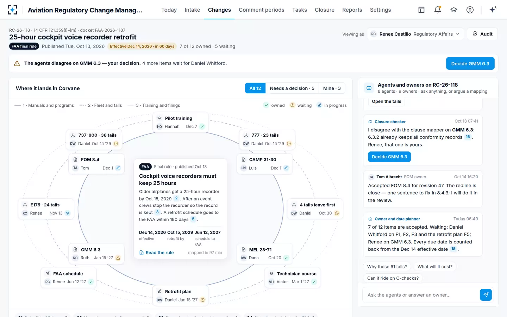Open the layout panel icon in header

[x=421, y=10]
